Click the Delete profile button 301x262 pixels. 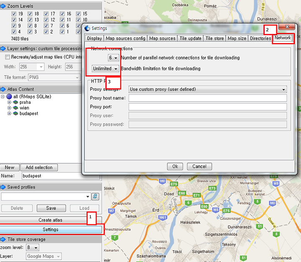click(17, 208)
